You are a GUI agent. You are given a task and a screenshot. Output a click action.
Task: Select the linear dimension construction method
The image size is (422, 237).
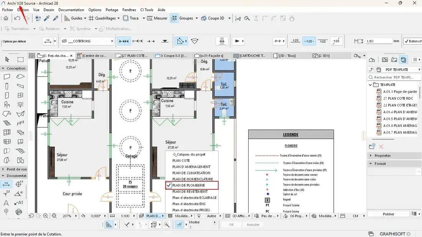click(x=124, y=41)
